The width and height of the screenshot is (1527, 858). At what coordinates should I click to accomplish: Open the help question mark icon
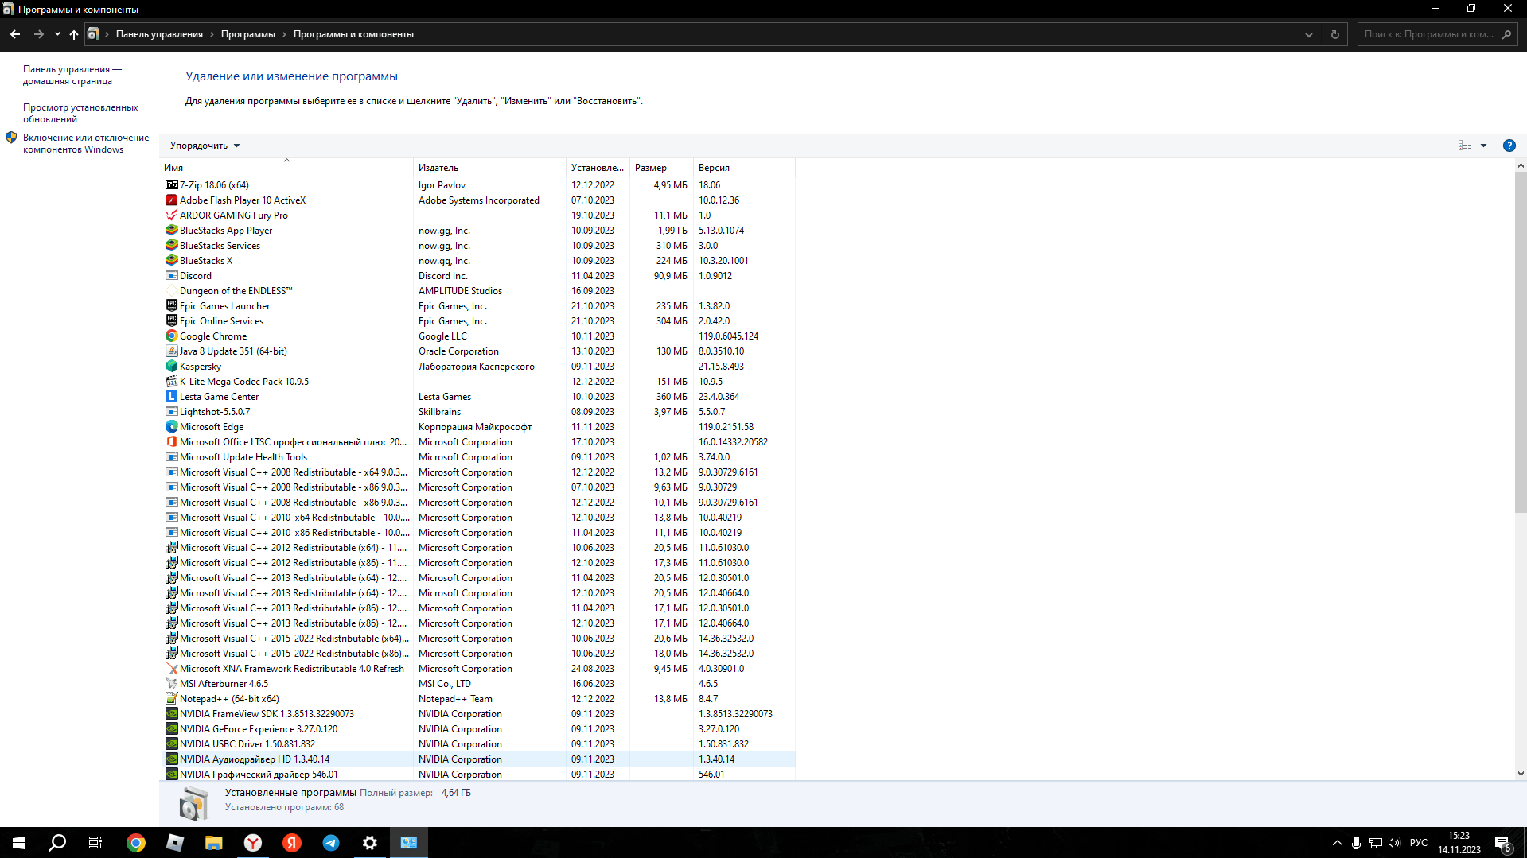point(1509,146)
